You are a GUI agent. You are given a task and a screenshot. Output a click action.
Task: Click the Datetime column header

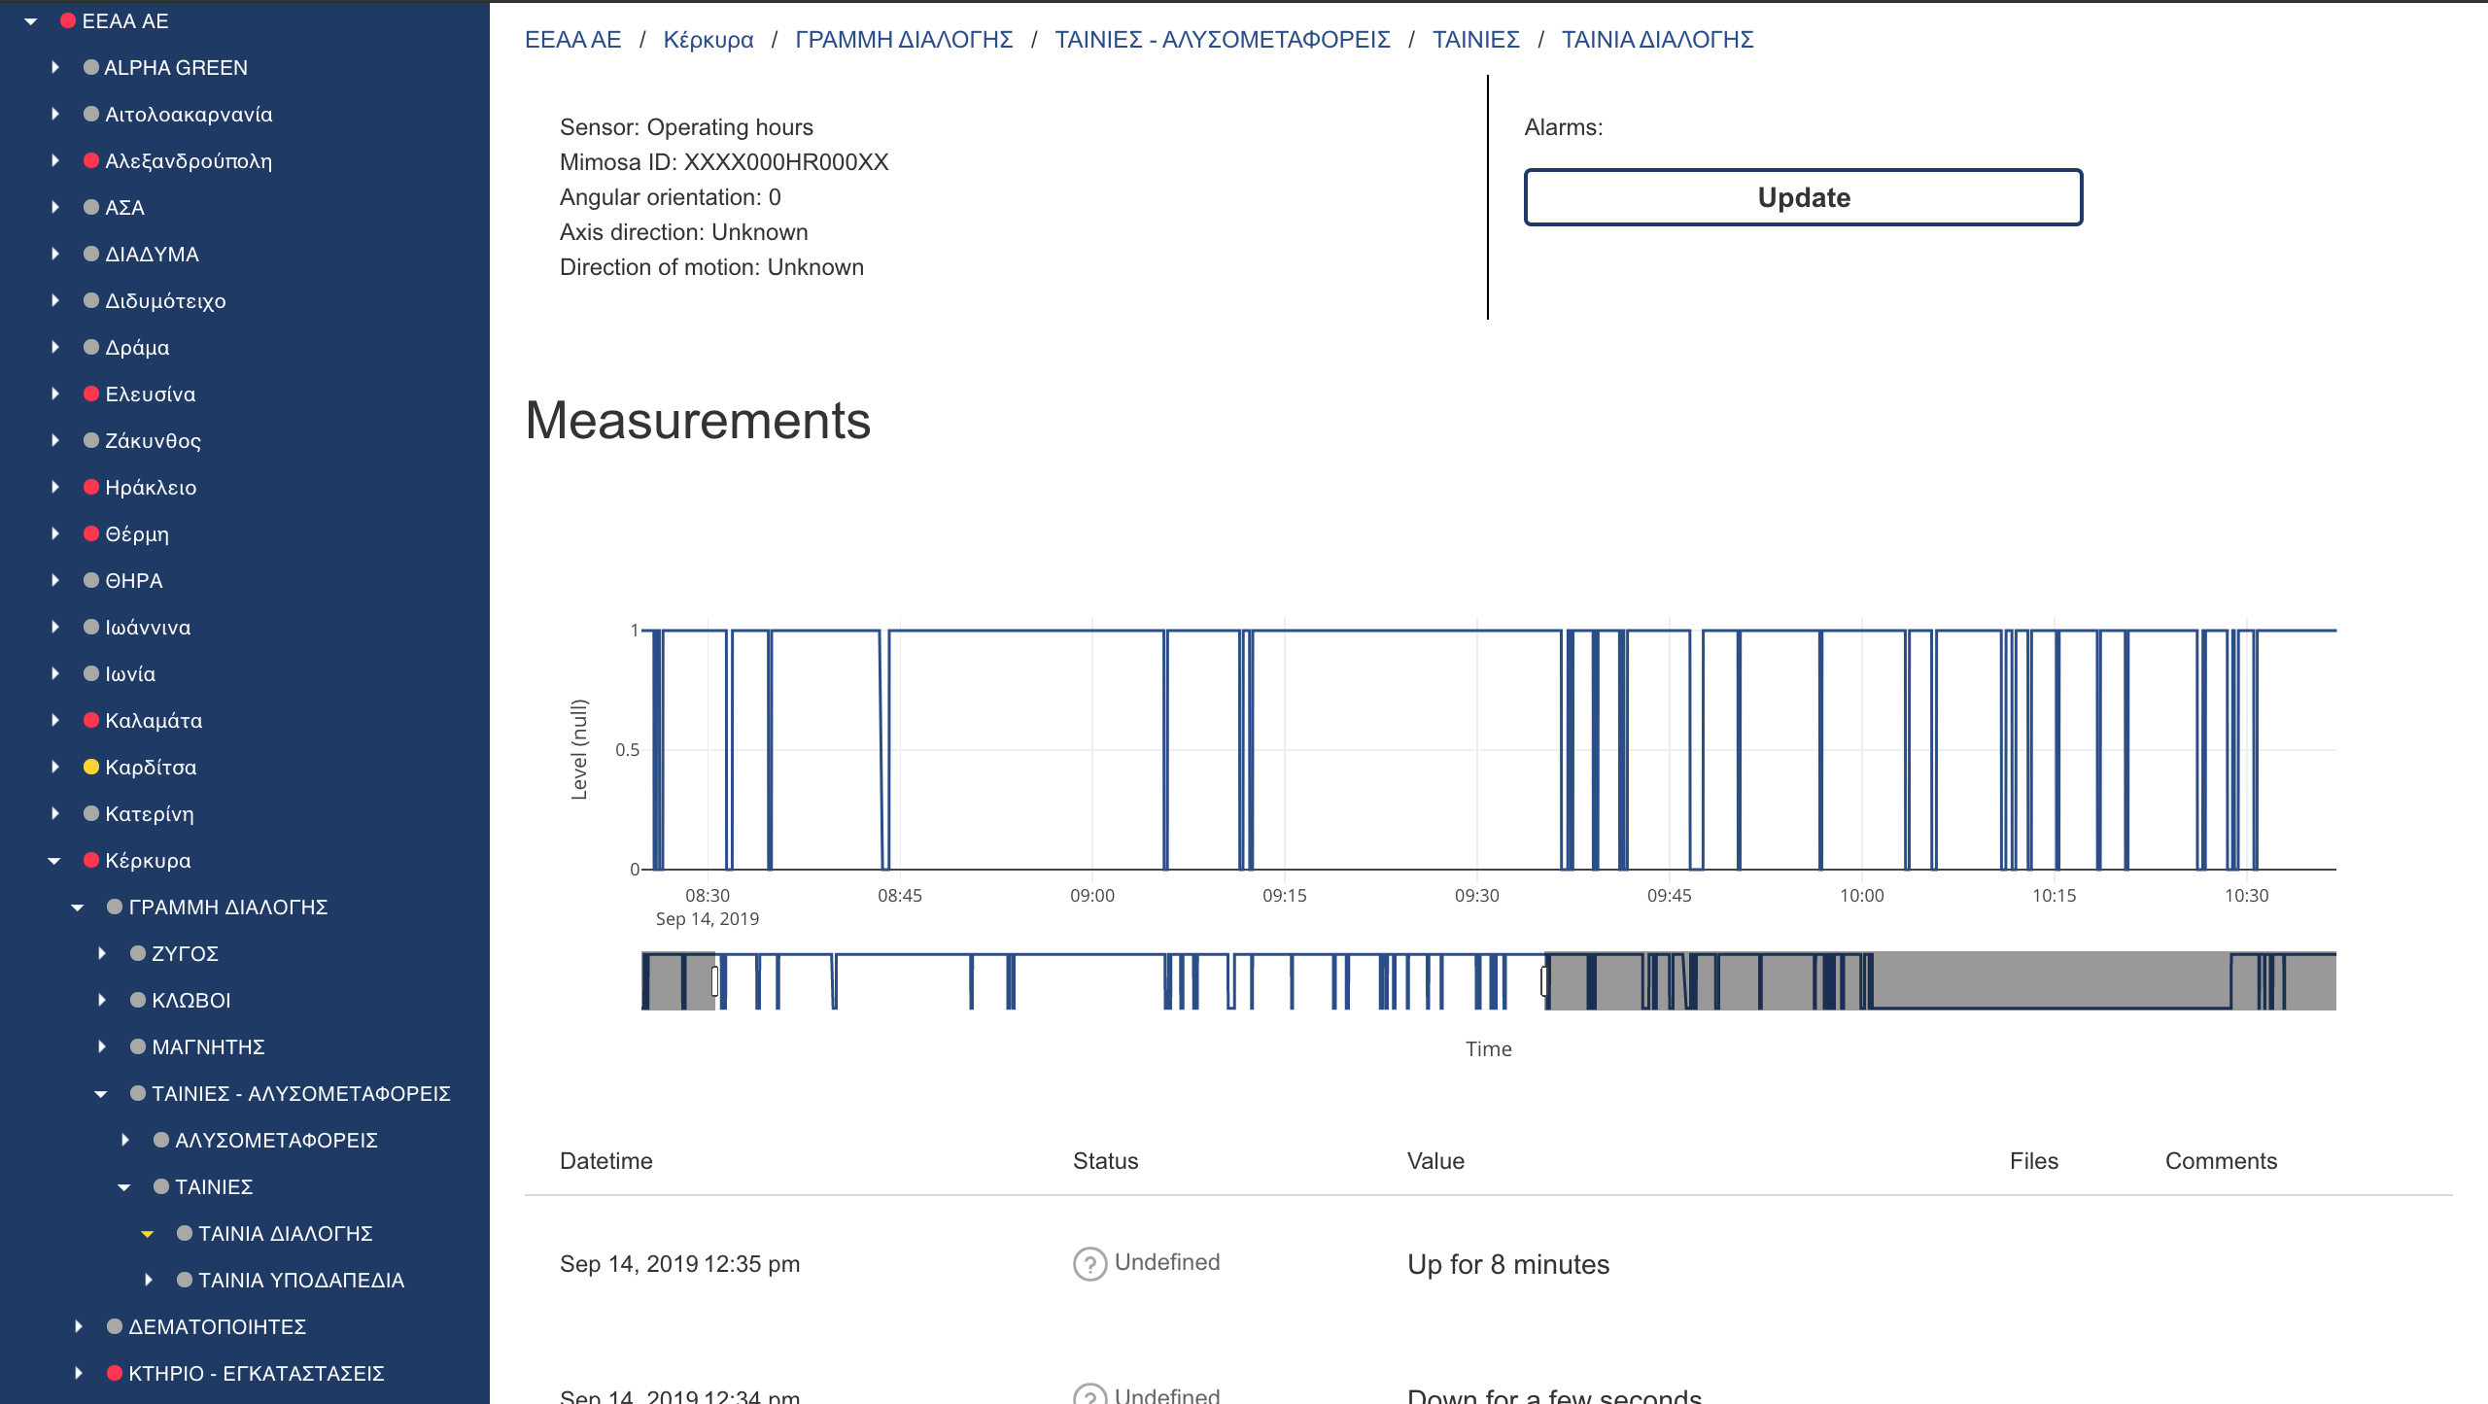[x=605, y=1161]
